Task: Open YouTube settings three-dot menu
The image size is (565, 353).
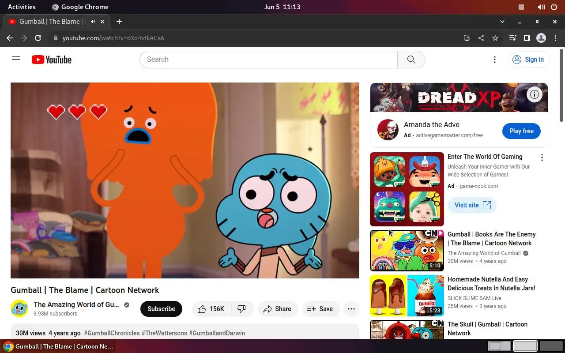Action: [495, 60]
